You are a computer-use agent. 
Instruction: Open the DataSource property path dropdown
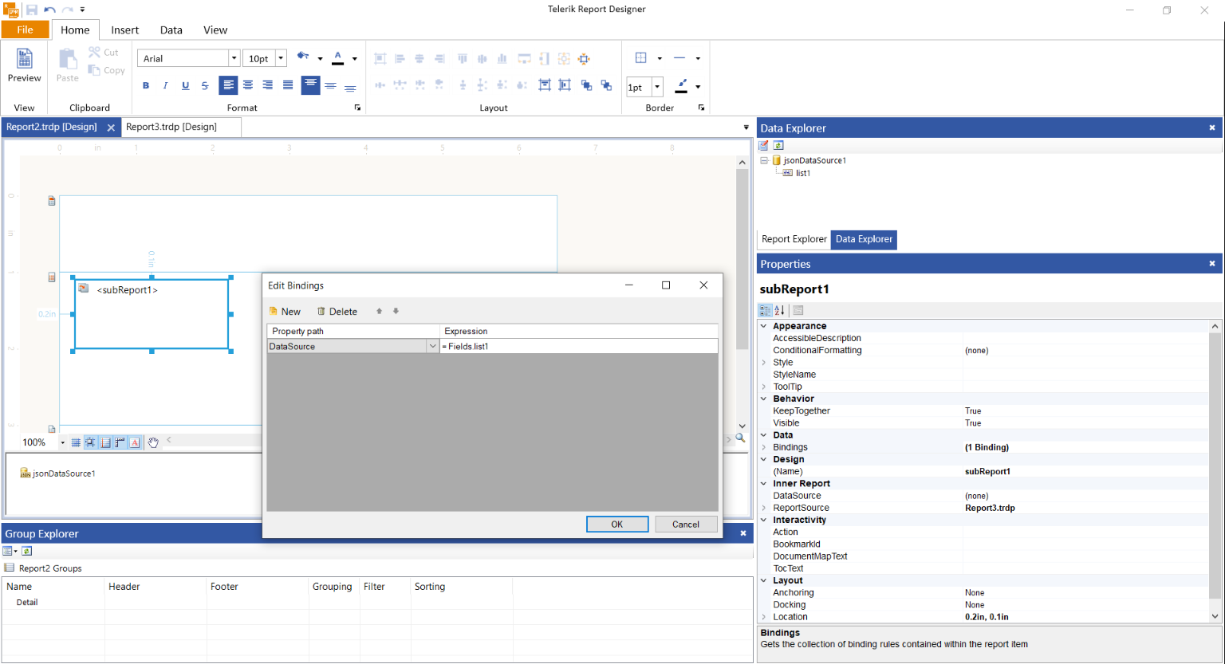tap(432, 347)
